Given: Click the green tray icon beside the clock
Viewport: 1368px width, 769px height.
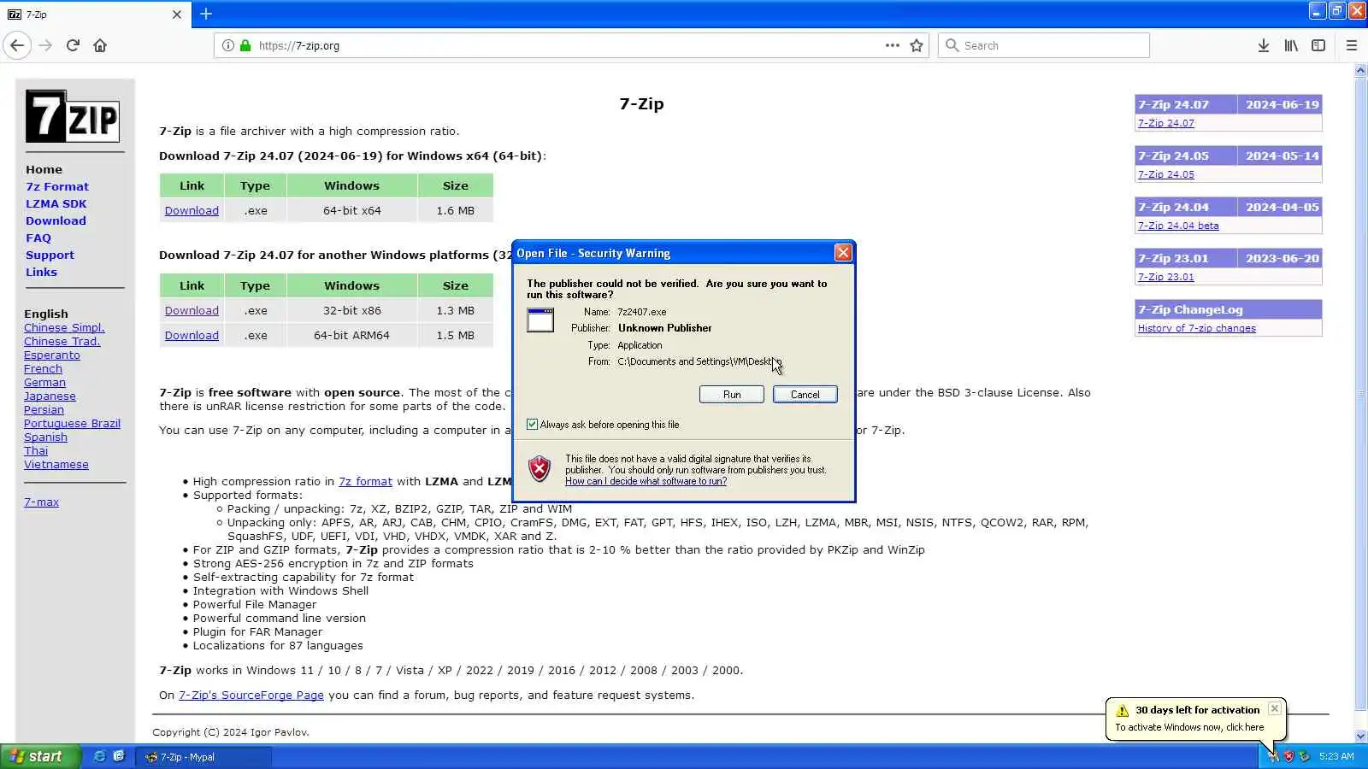Looking at the screenshot, I should (x=1304, y=756).
